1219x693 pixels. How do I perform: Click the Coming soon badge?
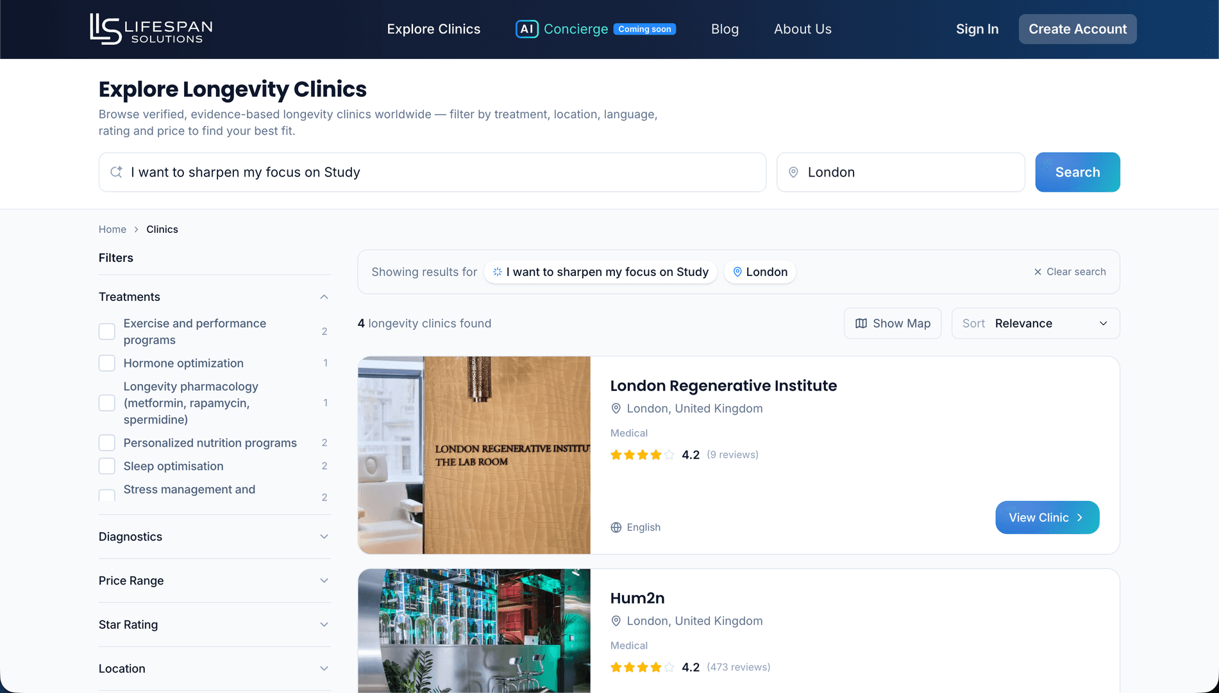[x=644, y=29]
